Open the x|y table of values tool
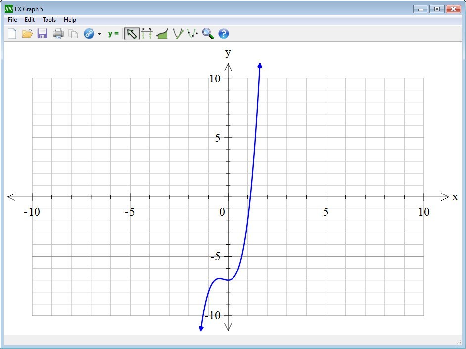Image resolution: width=466 pixels, height=349 pixels. tap(147, 34)
